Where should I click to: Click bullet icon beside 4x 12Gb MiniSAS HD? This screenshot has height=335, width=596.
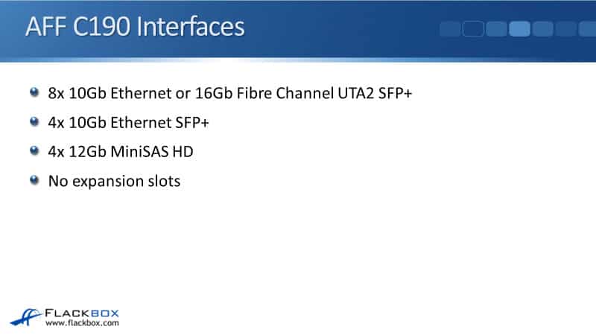click(34, 151)
